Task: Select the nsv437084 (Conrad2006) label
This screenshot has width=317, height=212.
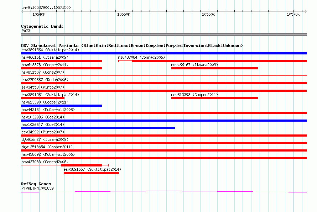Action: click(141, 57)
